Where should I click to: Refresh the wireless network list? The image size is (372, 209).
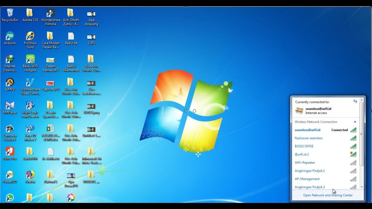coord(355,101)
